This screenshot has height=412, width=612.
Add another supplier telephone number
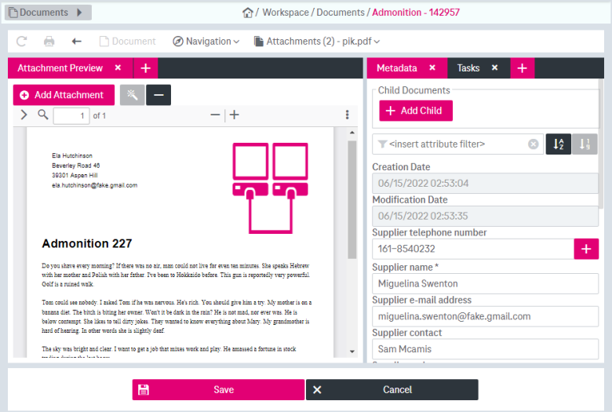point(586,249)
